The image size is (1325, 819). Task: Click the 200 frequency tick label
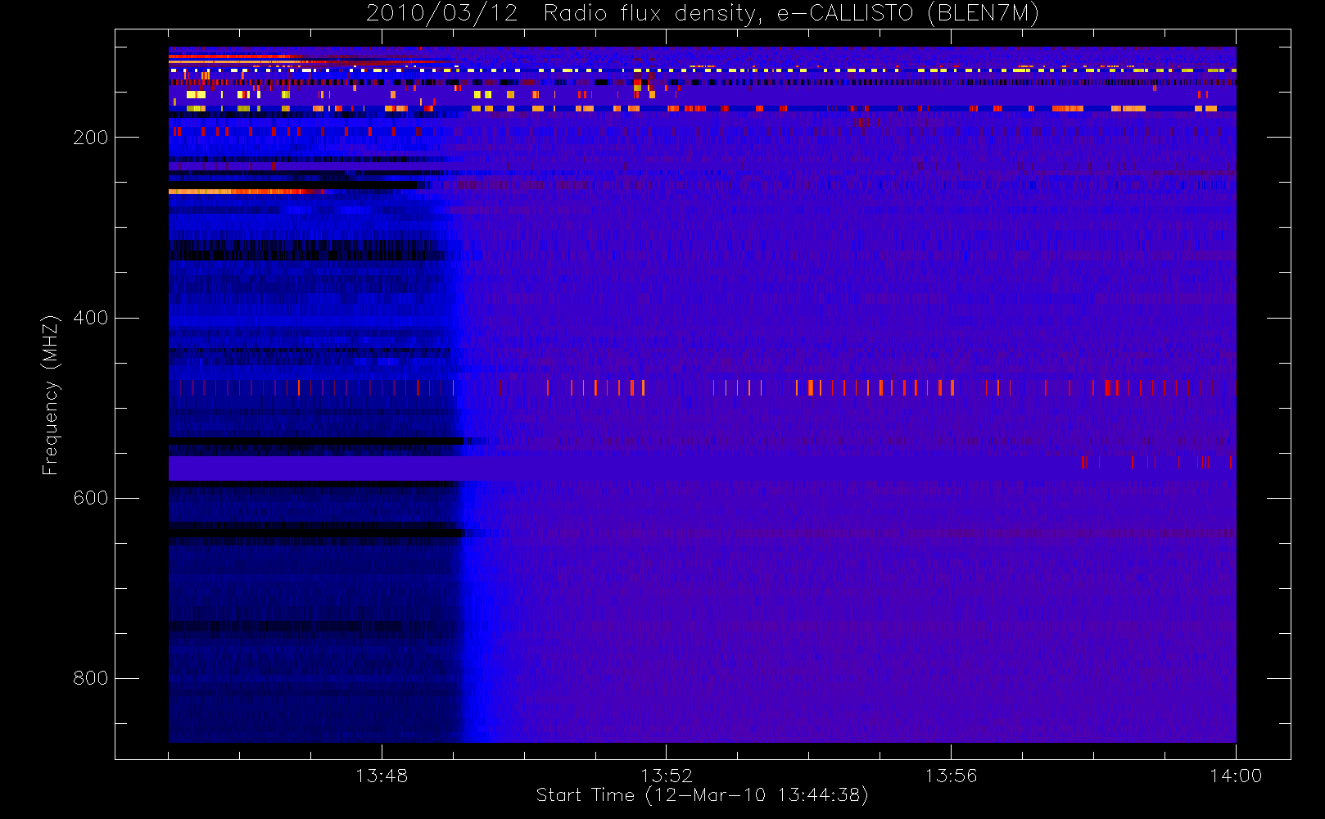(x=90, y=138)
